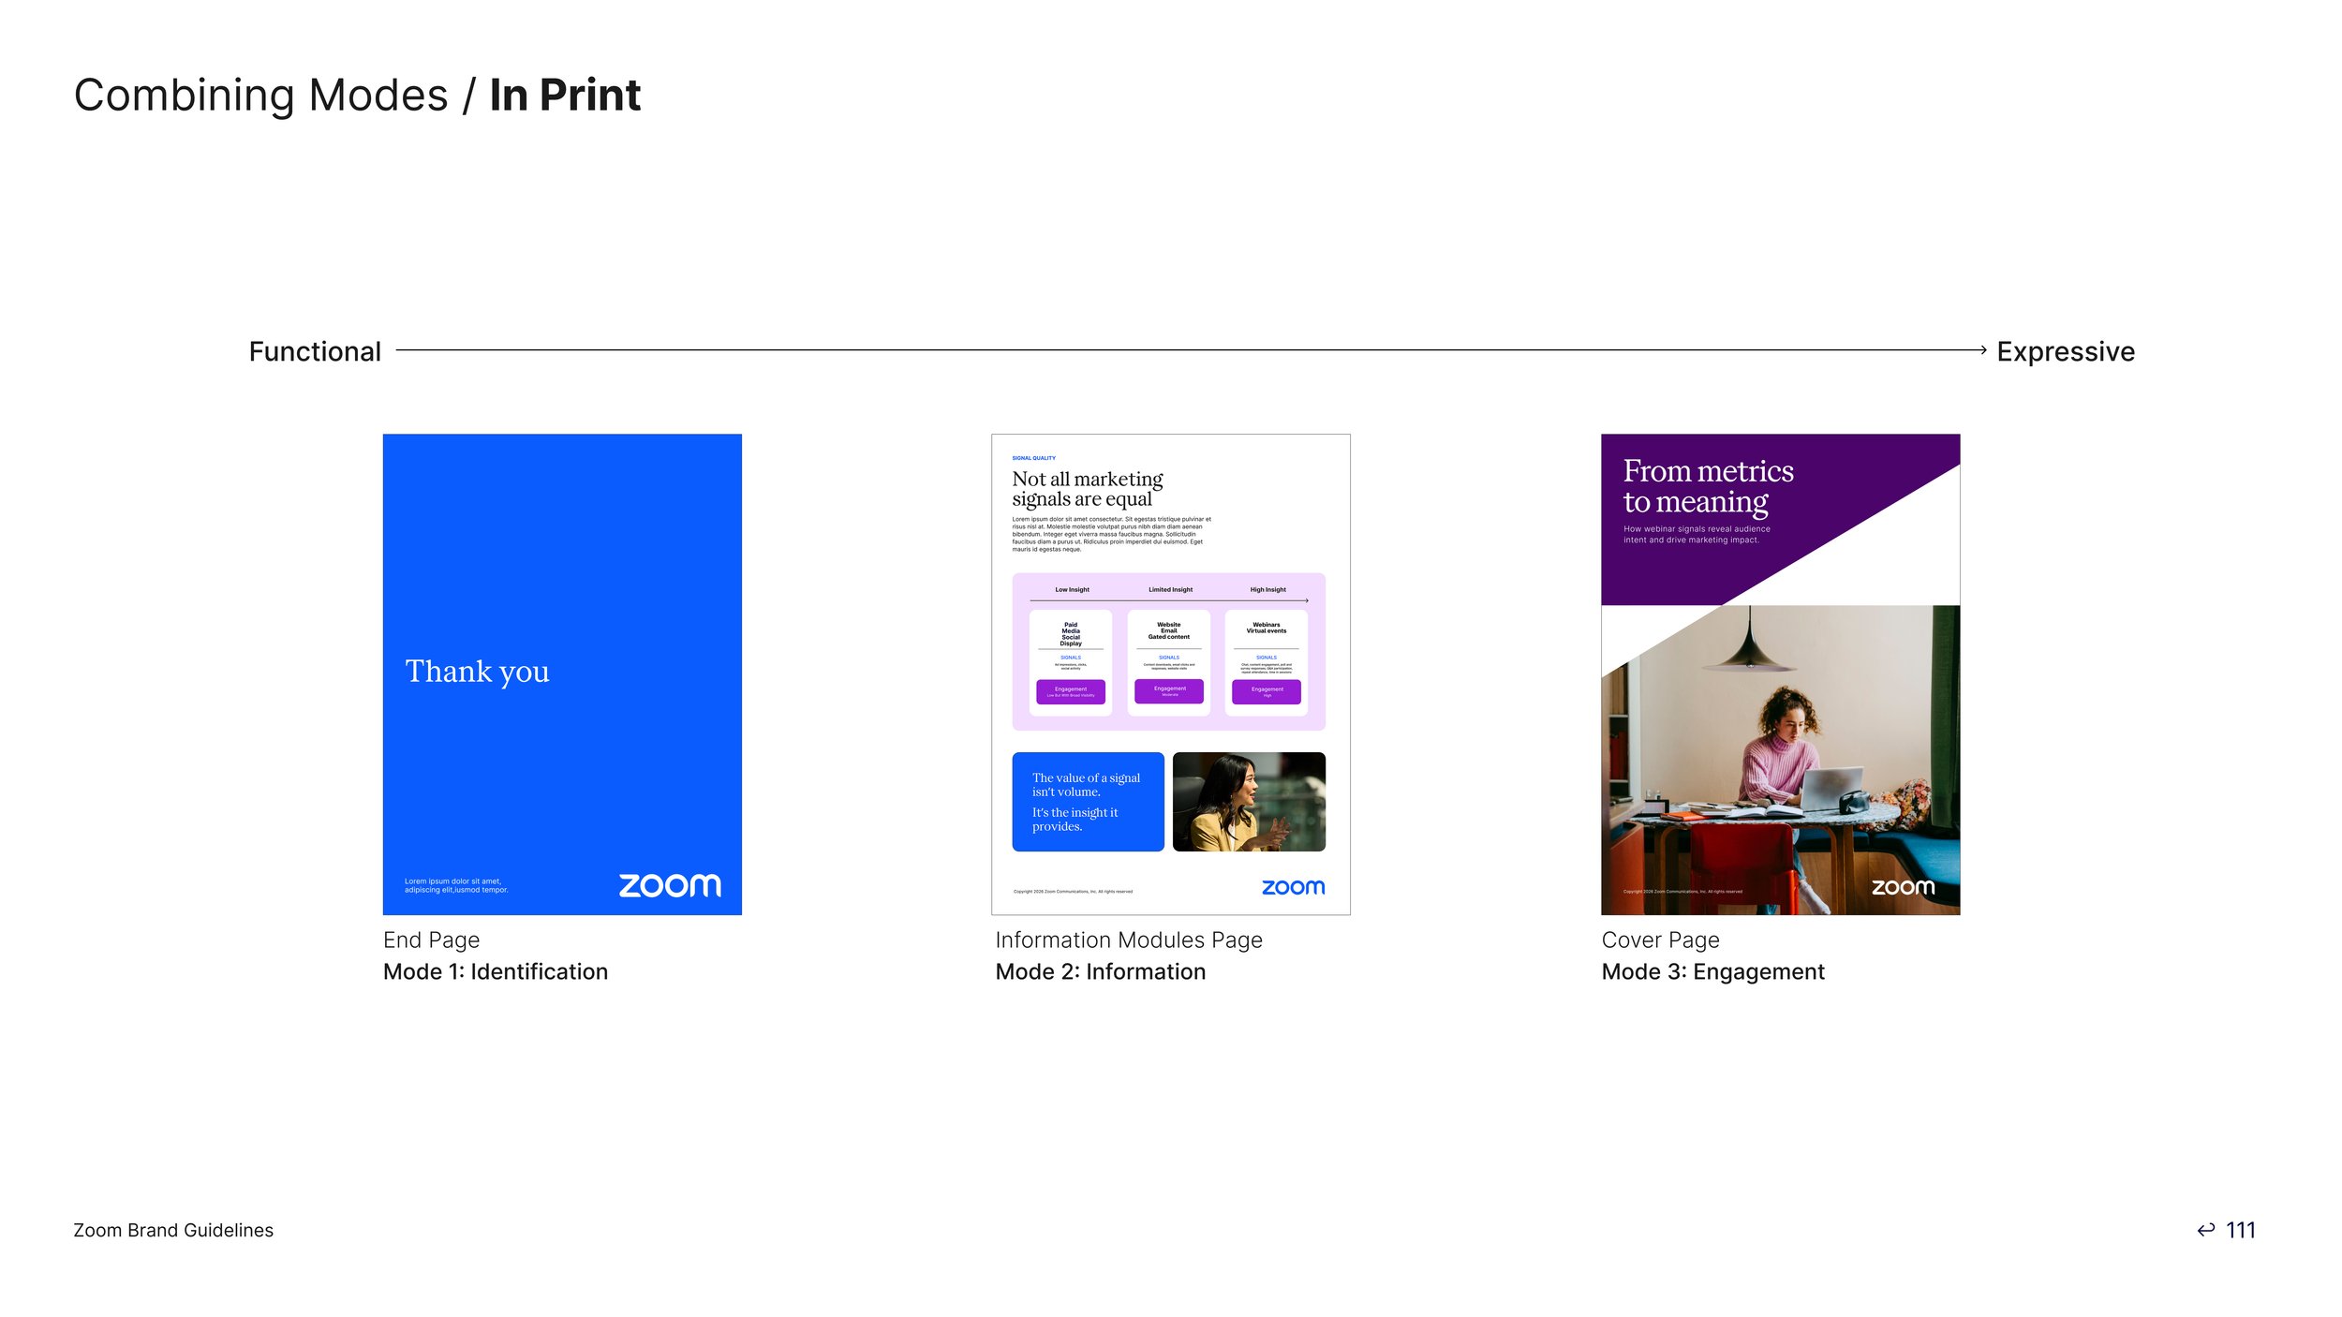Click 'Mode 2: Information' caption

coord(1101,971)
